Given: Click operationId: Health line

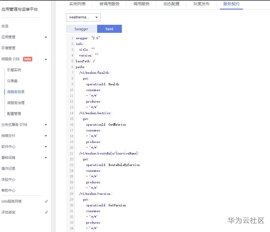Looking at the screenshot, I should tap(103, 84).
